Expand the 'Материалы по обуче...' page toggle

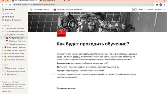pos(3,28)
